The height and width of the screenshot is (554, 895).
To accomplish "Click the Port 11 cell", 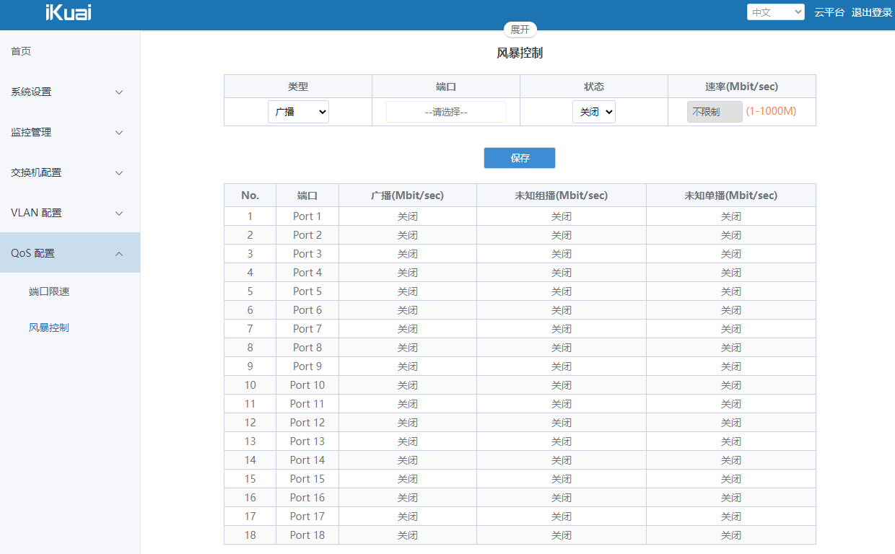I will coord(307,404).
